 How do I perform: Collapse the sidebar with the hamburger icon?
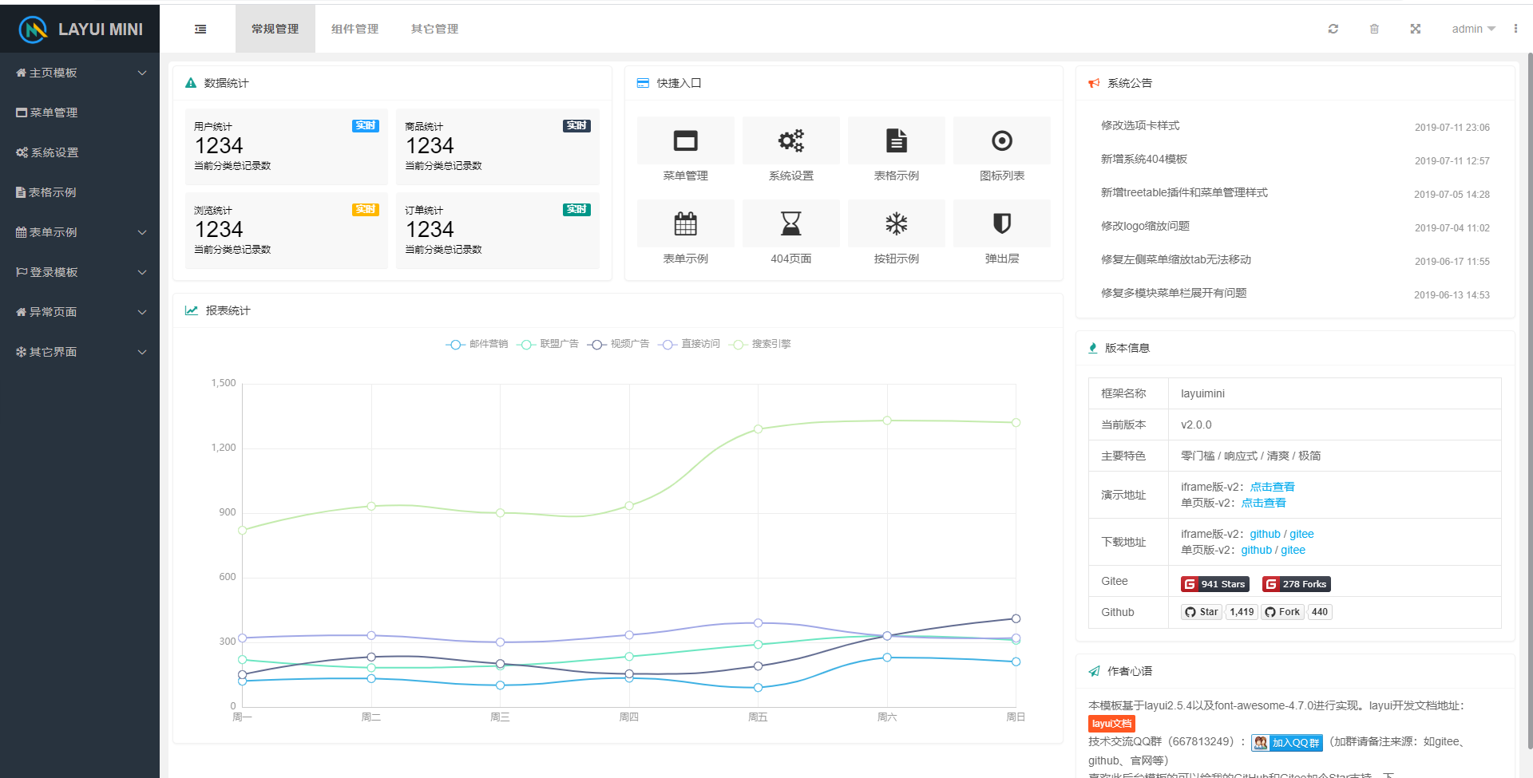coord(200,30)
